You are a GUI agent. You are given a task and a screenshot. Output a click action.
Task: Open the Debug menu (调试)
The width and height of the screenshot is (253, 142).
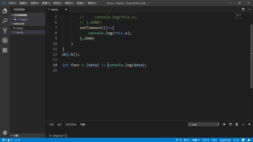(69, 3)
